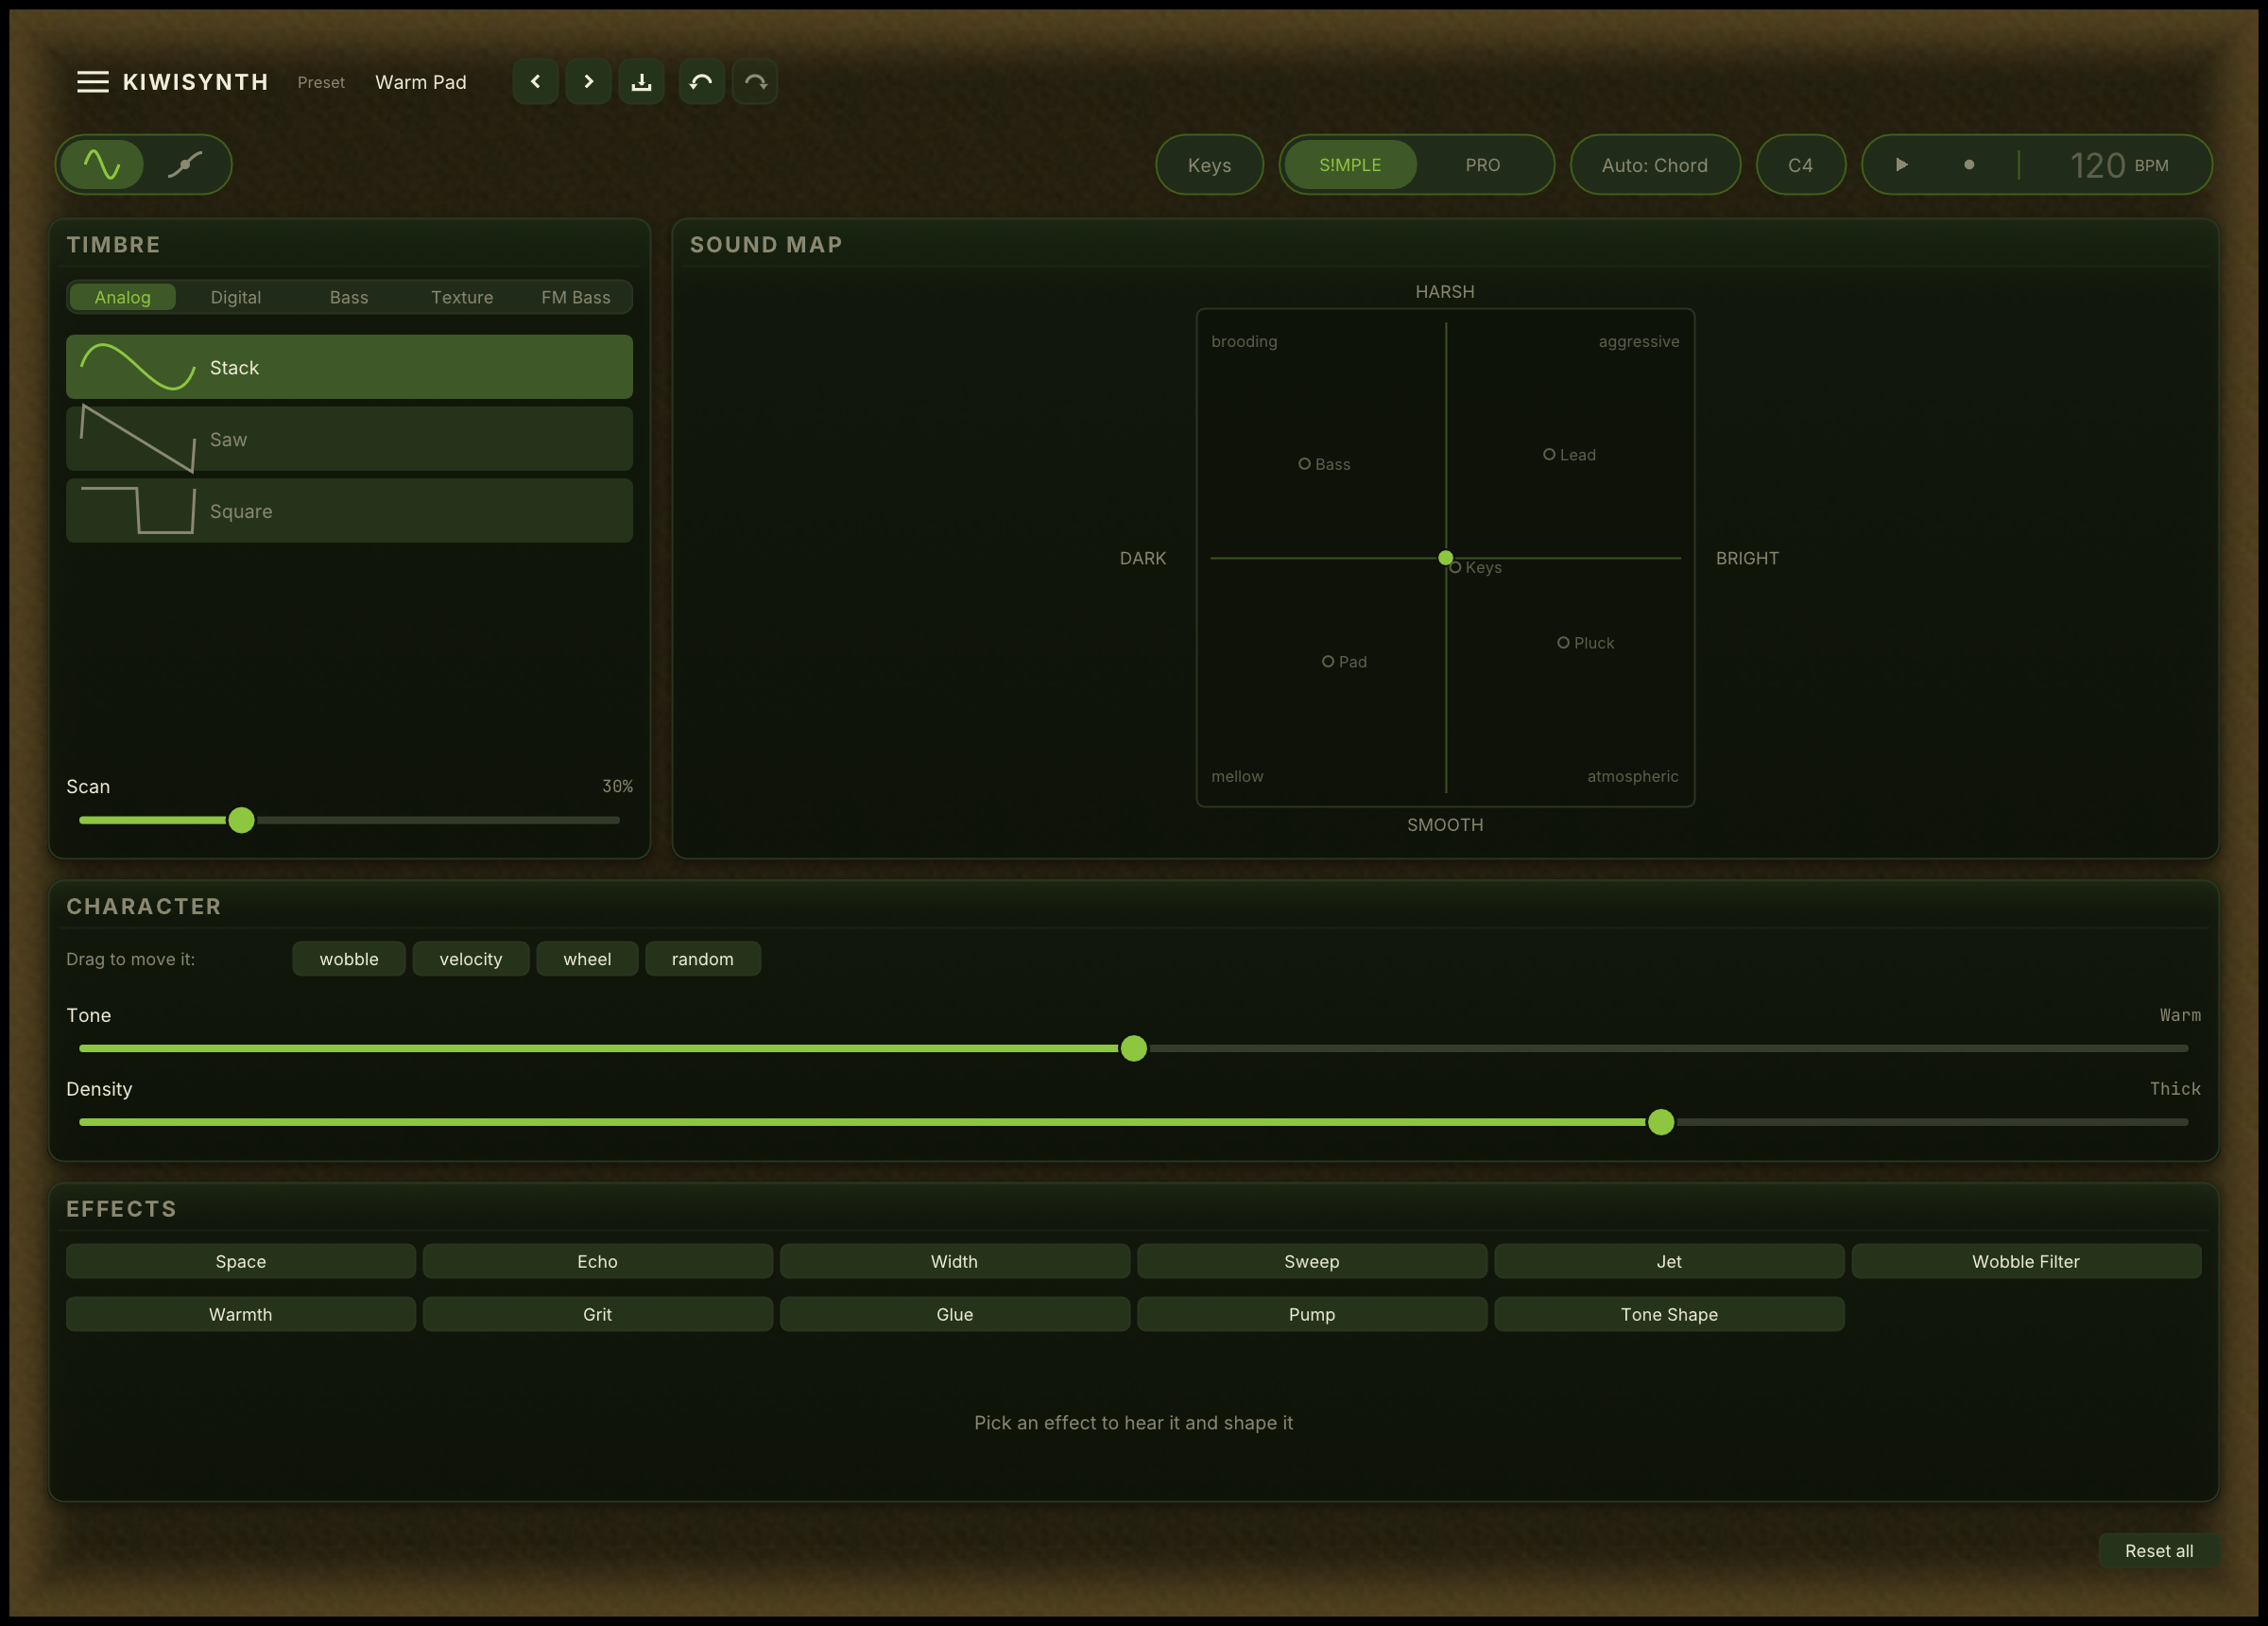Click the Density slider handle

[x=1660, y=1122]
